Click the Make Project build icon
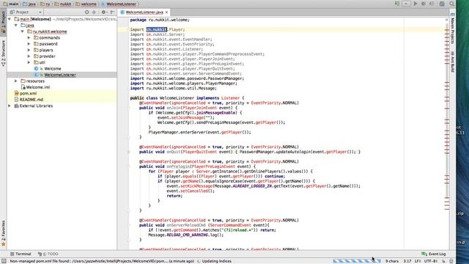This screenshot has height=264, width=469. 397,4
